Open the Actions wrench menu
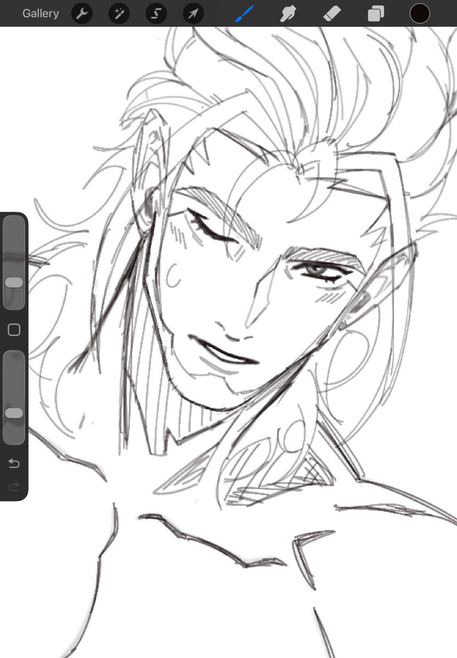Image resolution: width=457 pixels, height=658 pixels. tap(82, 13)
